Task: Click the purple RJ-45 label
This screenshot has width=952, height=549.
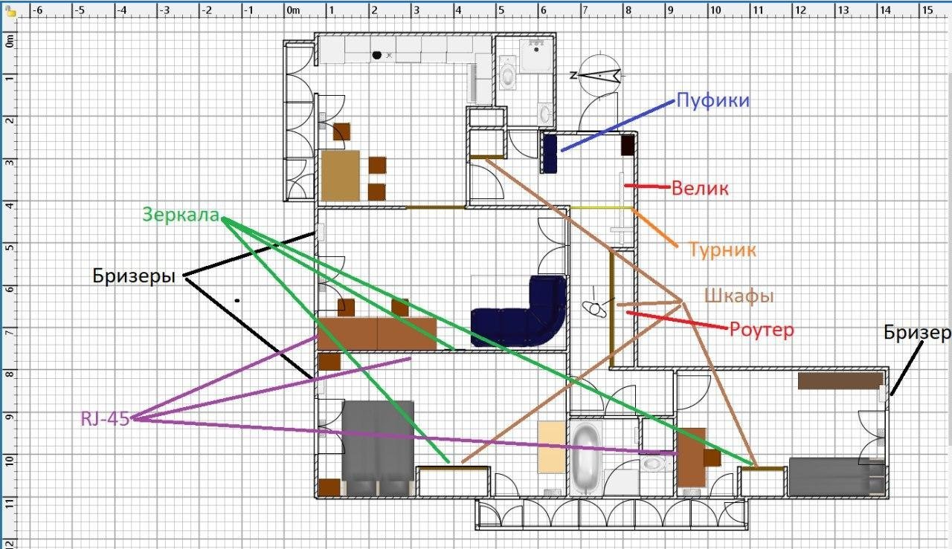Action: coord(105,418)
